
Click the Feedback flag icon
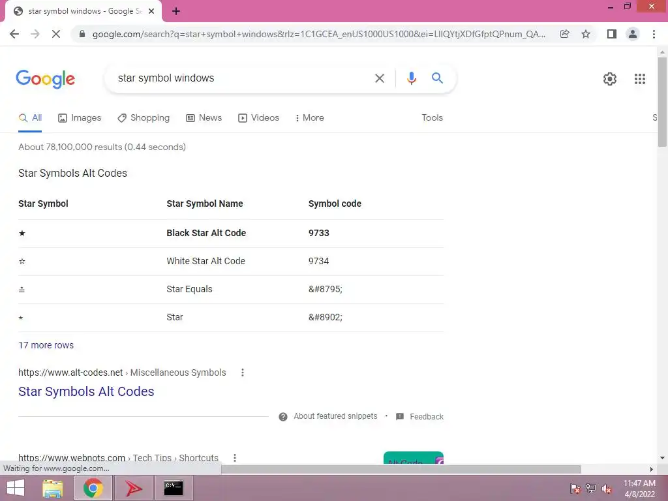tap(400, 417)
